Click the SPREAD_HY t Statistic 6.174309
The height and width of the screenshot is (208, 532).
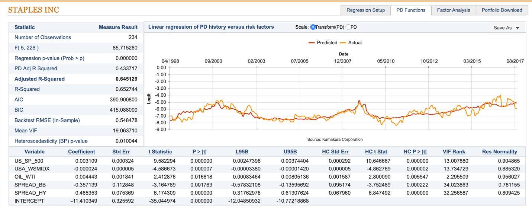point(165,193)
